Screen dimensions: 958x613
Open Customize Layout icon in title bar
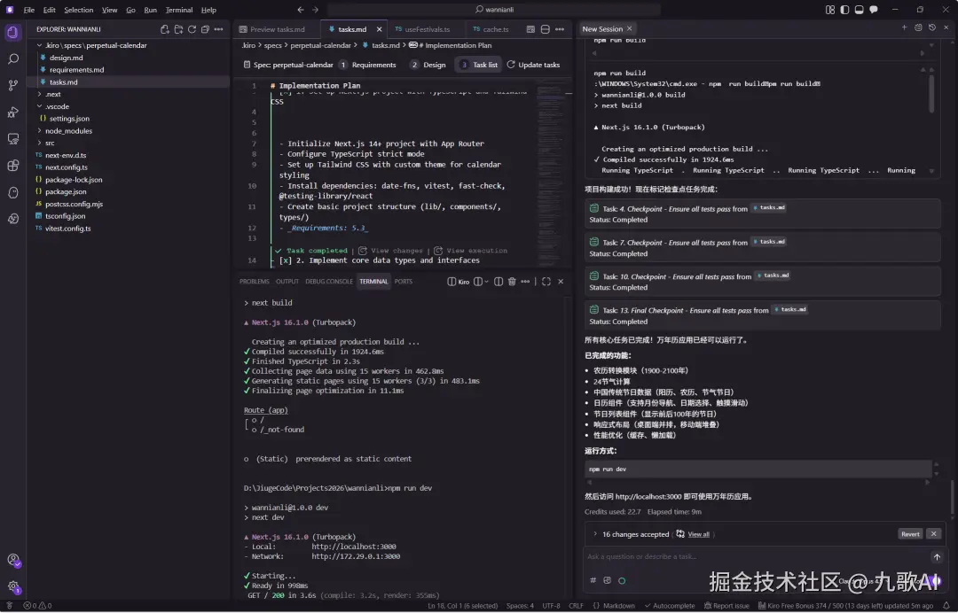(830, 10)
